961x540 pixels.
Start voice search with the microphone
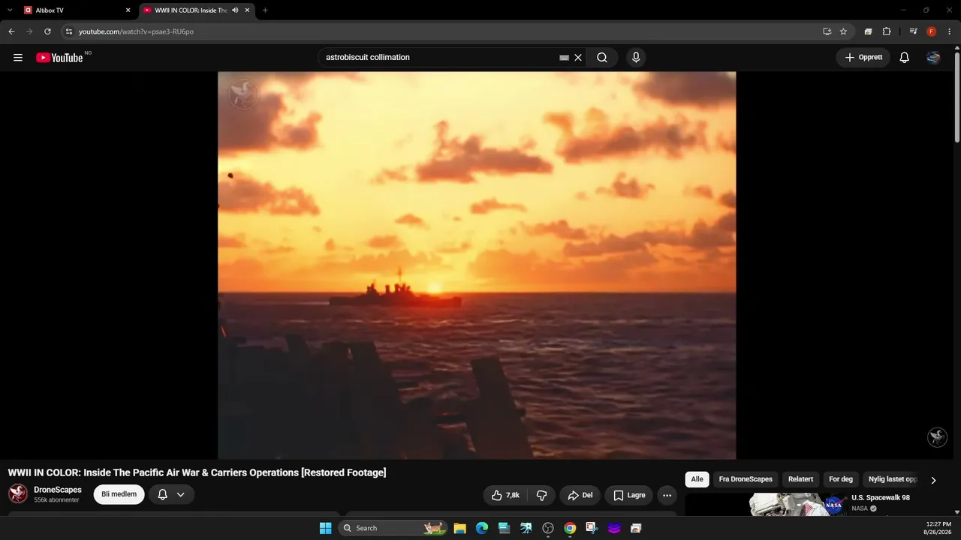click(x=636, y=58)
